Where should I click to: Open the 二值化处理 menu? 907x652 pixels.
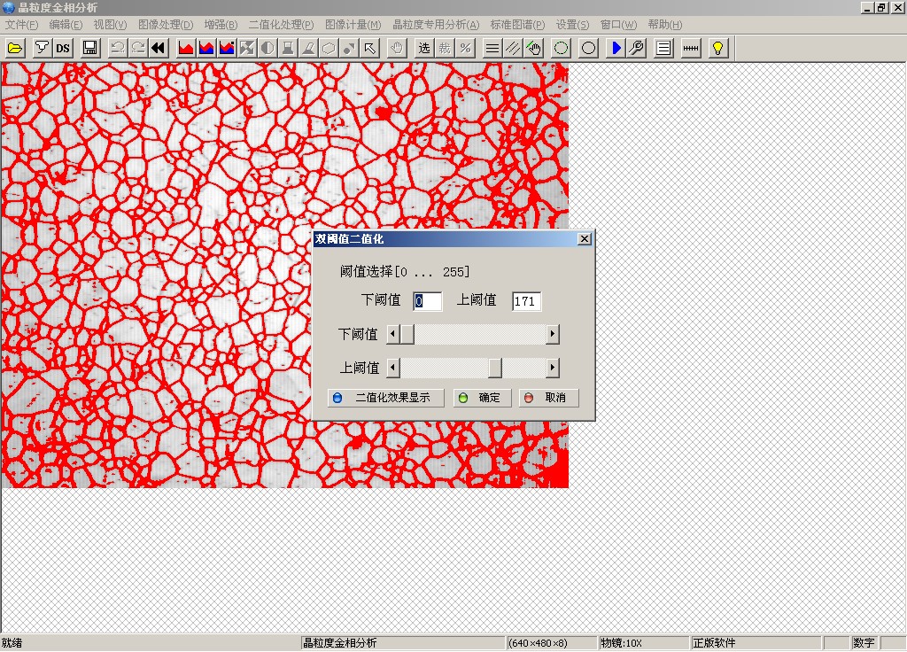[281, 25]
